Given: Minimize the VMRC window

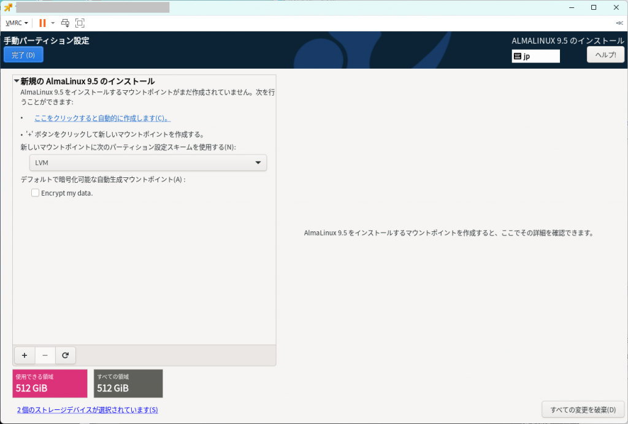Looking at the screenshot, I should (x=572, y=7).
